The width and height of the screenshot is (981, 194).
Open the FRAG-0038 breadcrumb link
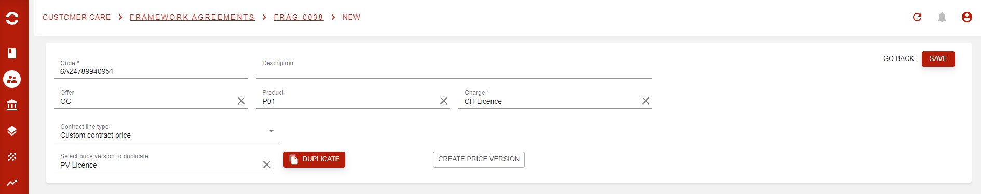pos(298,17)
